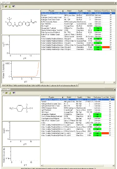Image resolution: width=117 pixels, height=169 pixels.
Task: Select Hydrogen Bond Donor Count row in upper window
Action: [78, 20]
